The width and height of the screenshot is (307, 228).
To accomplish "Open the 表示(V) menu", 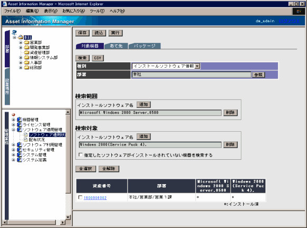I will click(x=51, y=11).
